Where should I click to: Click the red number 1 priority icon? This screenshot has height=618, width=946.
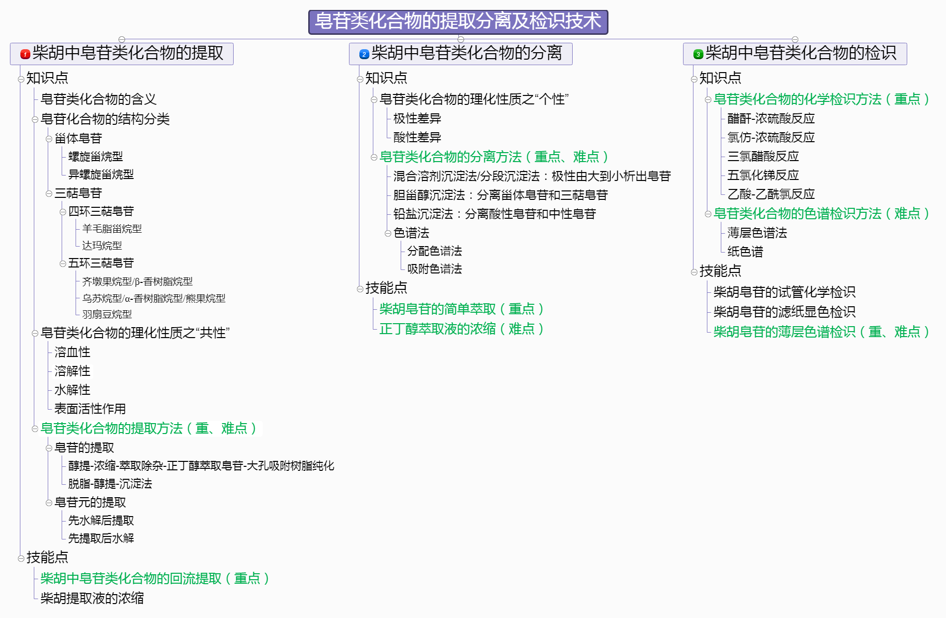click(x=25, y=54)
